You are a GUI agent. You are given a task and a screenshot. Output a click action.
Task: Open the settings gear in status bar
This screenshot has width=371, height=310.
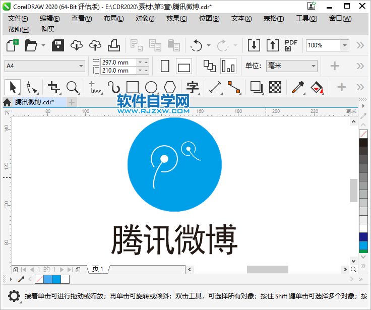[14, 296]
